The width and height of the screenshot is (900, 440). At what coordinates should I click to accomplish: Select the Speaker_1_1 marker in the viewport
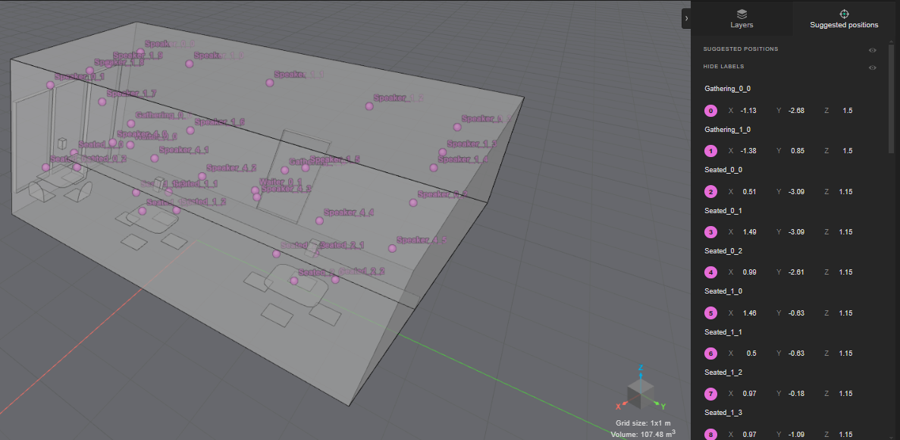270,83
